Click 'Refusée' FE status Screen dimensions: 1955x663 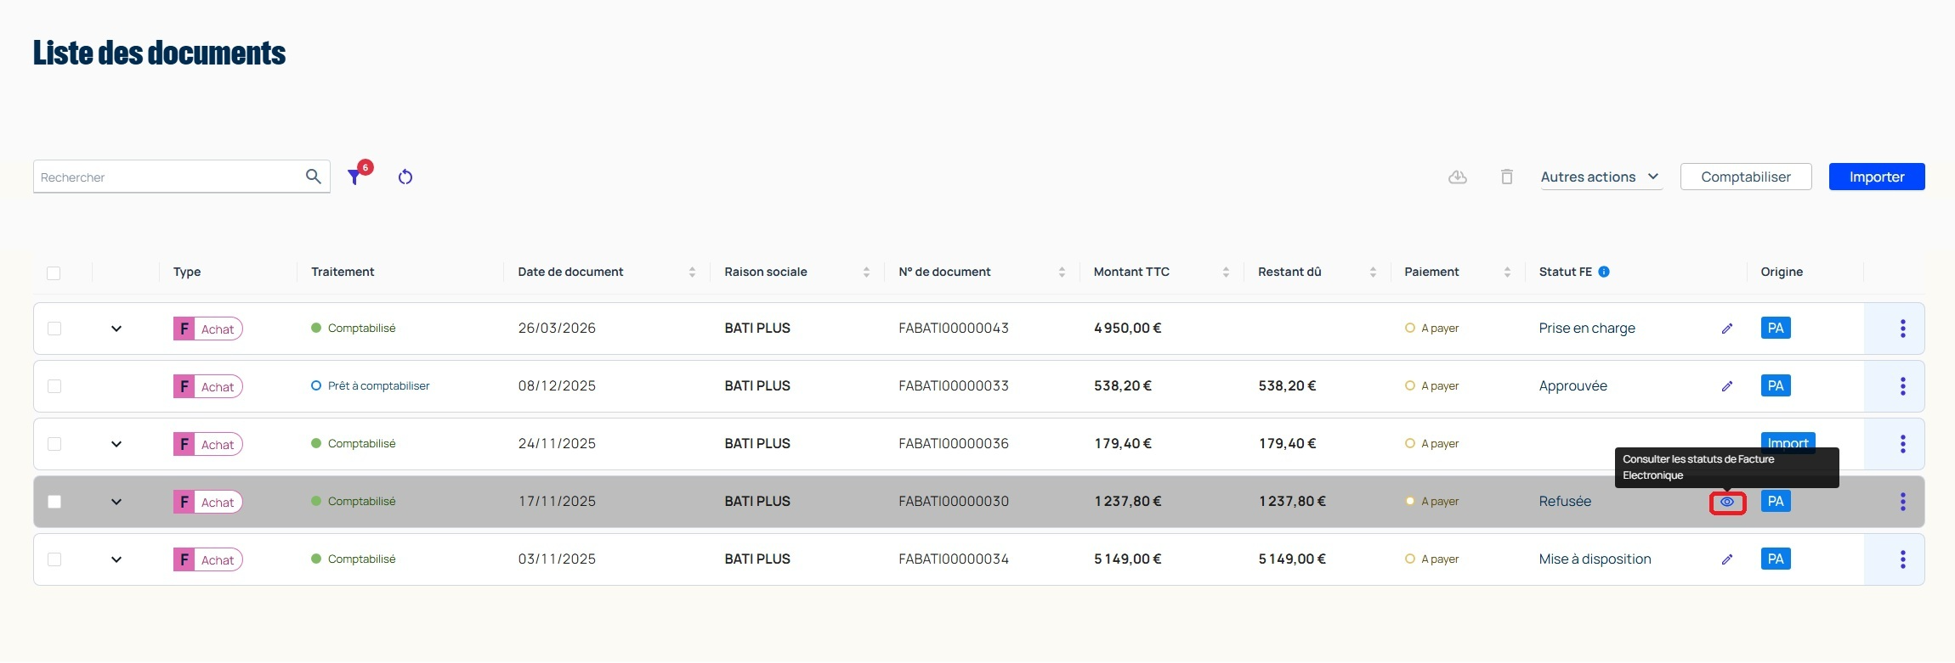(1565, 502)
